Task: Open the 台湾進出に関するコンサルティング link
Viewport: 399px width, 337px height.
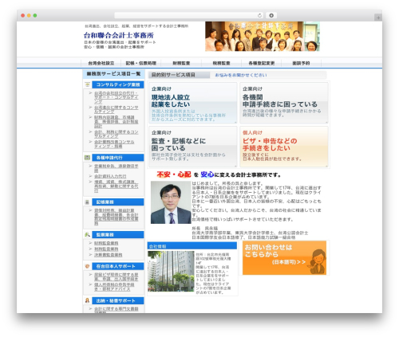Action: coord(117,109)
